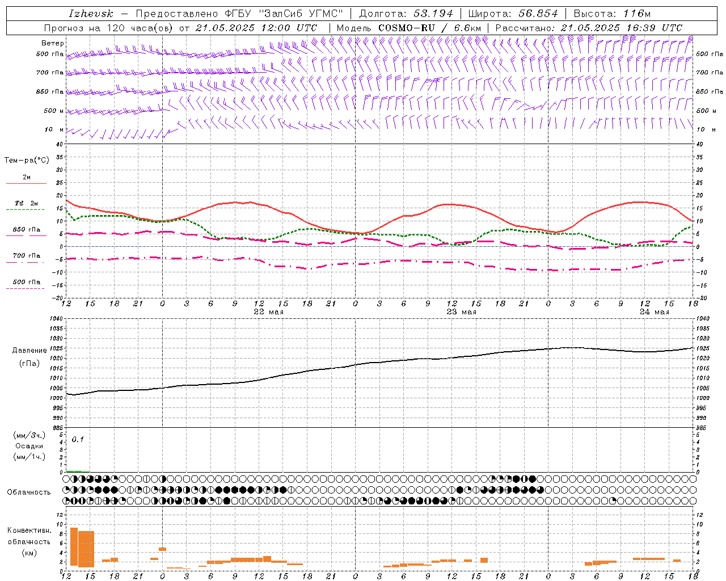Select the elevation text "Высота: 116м"
The height and width of the screenshot is (581, 726).
[x=612, y=14]
